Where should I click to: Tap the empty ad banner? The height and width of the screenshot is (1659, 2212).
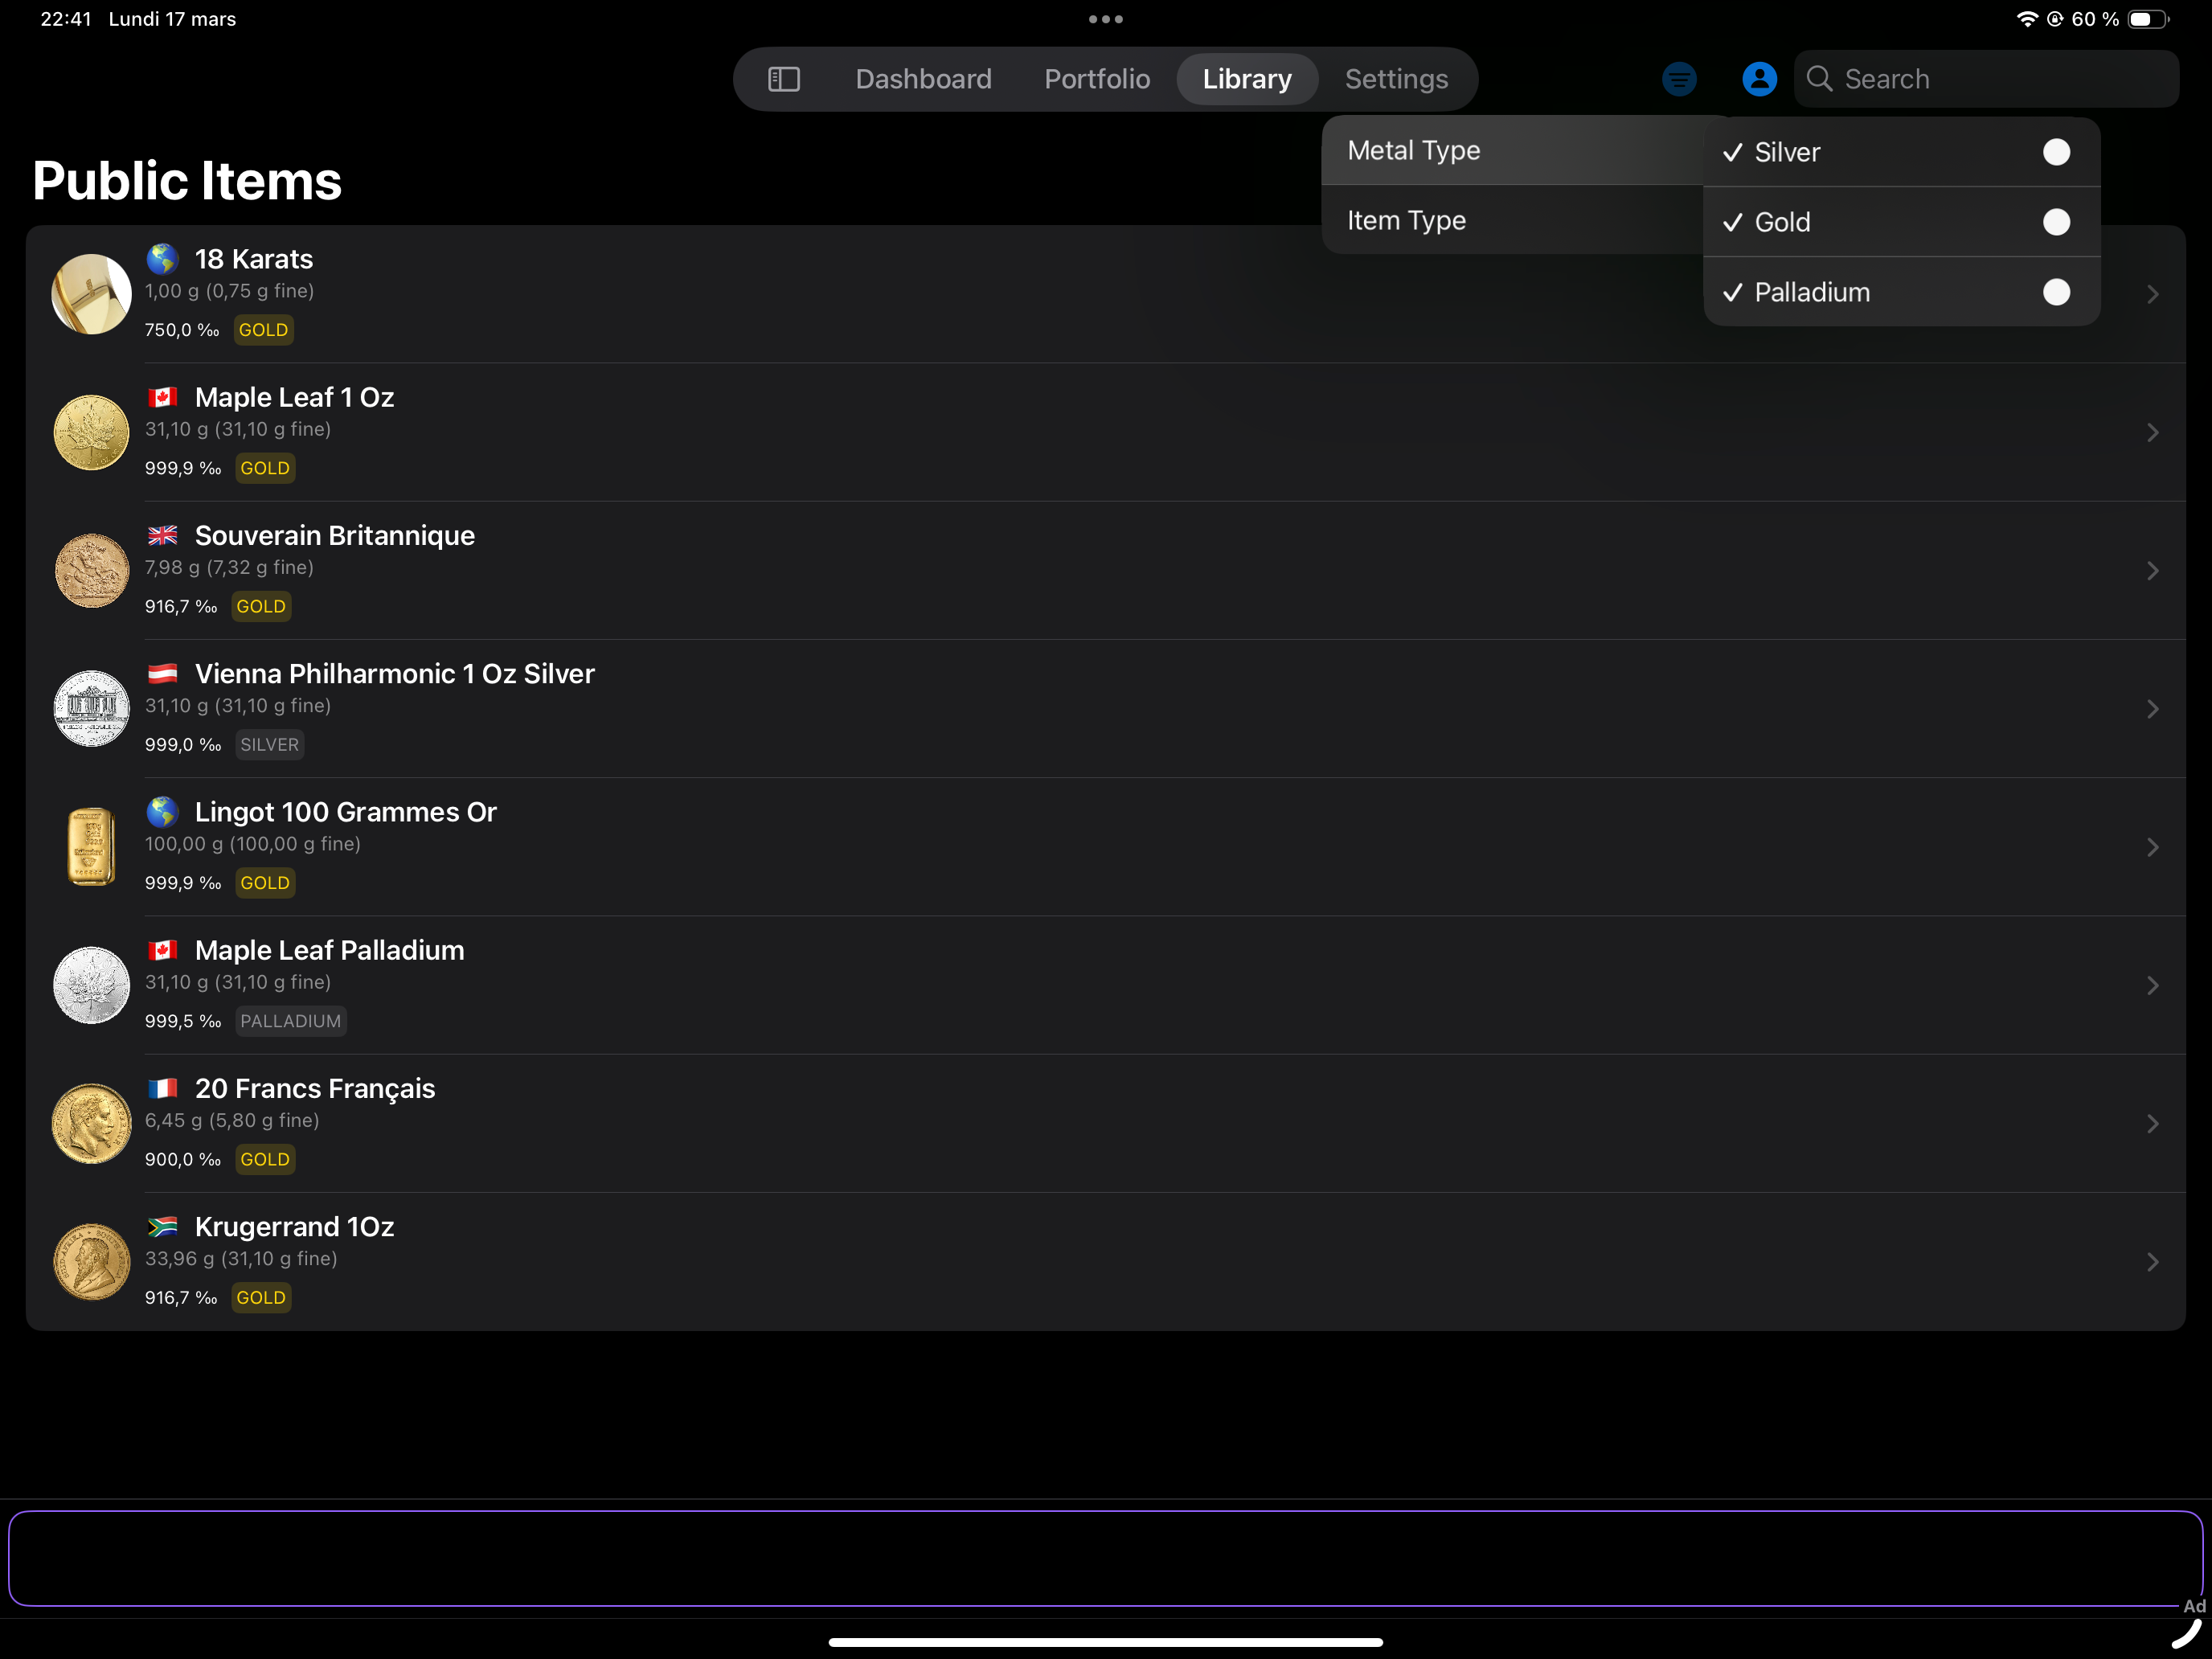point(1105,1558)
